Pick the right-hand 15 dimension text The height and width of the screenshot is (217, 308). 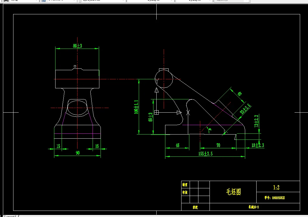pos(97,146)
